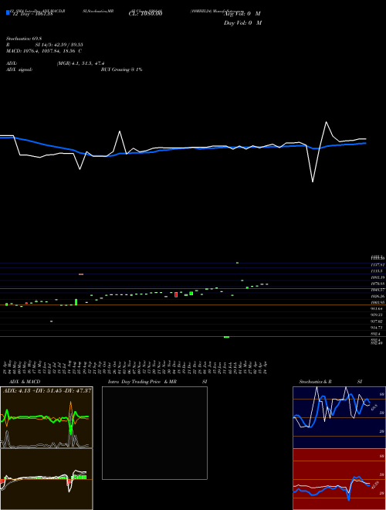The width and height of the screenshot is (386, 510).
Task: Click the topmost green candle mark in price chart
Action: 237,263
